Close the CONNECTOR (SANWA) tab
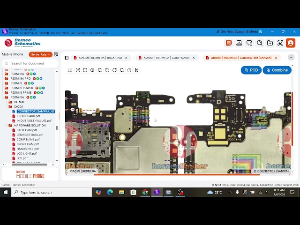The image size is (300, 225). pyautogui.click(x=276, y=58)
